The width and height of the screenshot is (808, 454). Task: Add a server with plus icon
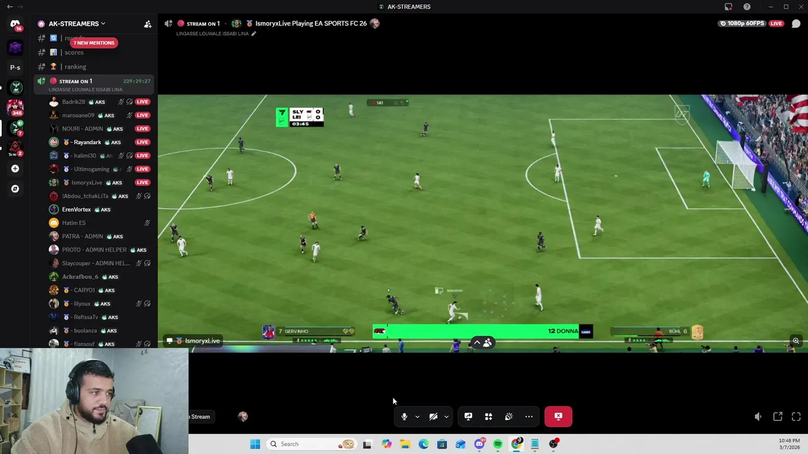click(x=15, y=168)
